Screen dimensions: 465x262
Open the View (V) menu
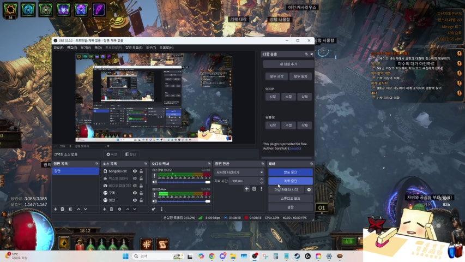click(x=86, y=47)
